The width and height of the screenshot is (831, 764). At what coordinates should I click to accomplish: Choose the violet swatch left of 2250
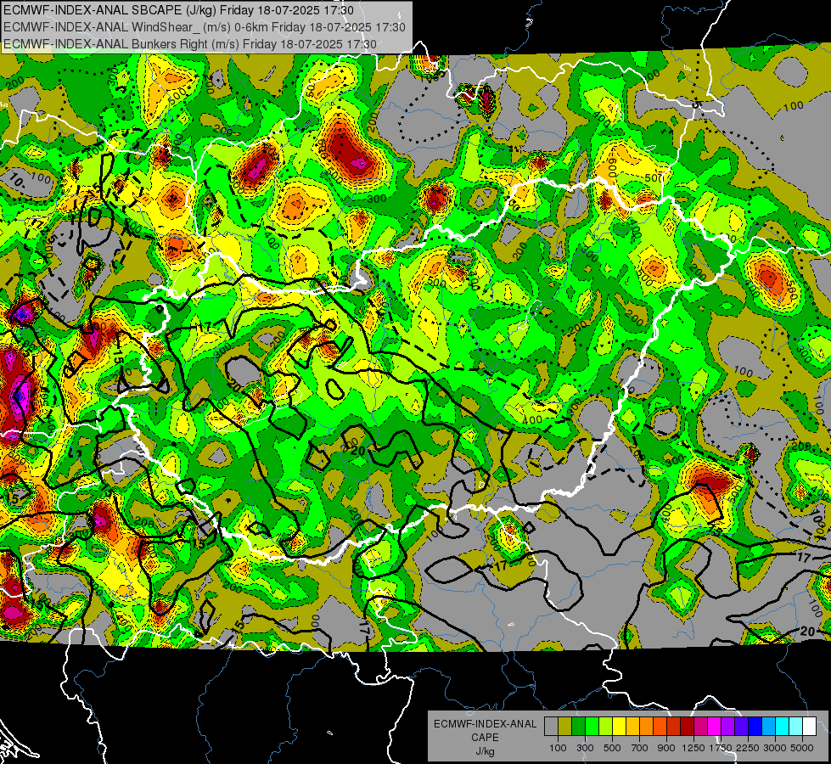click(x=741, y=726)
